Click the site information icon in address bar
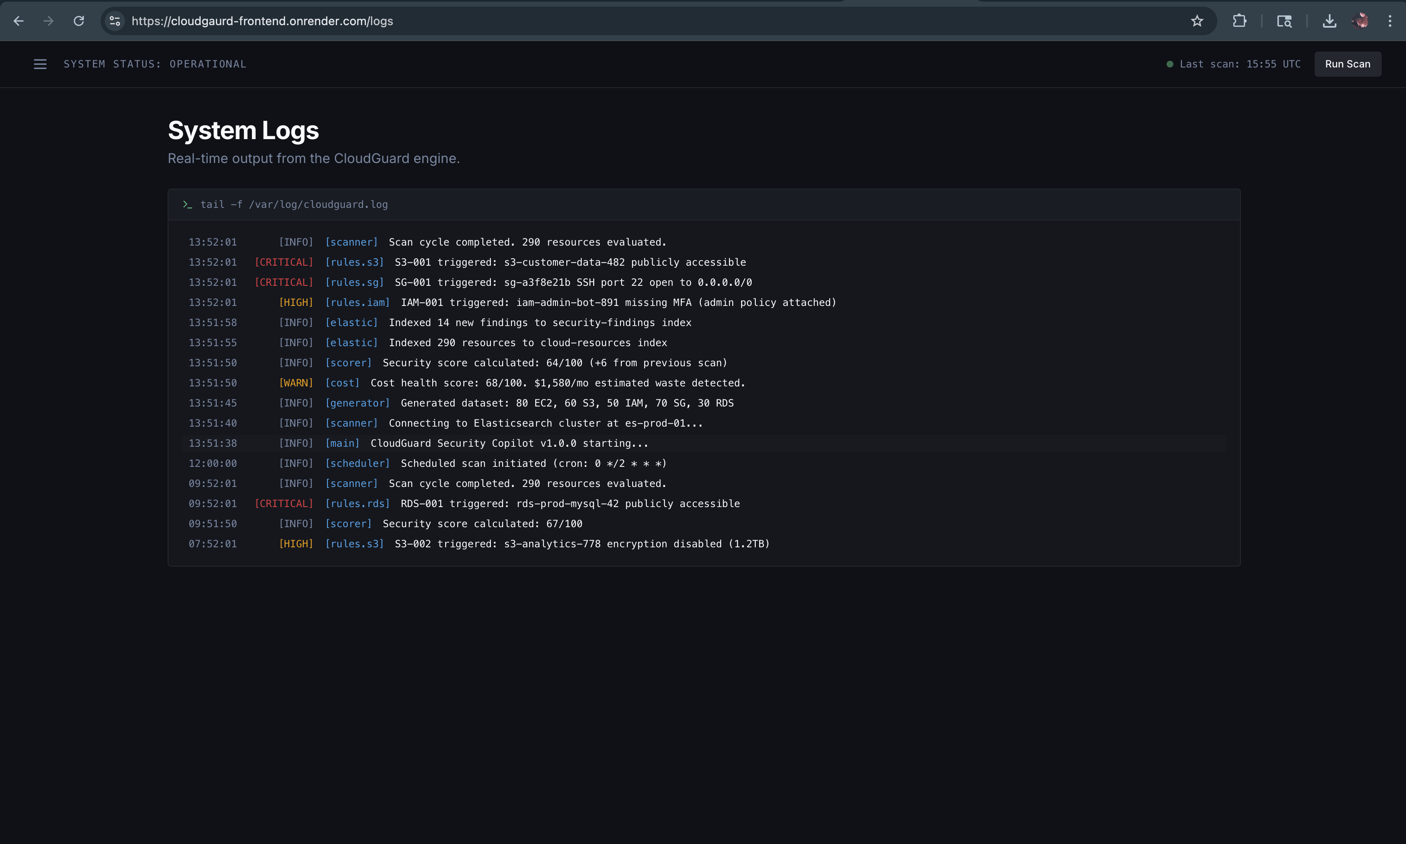Image resolution: width=1406 pixels, height=844 pixels. coord(115,21)
